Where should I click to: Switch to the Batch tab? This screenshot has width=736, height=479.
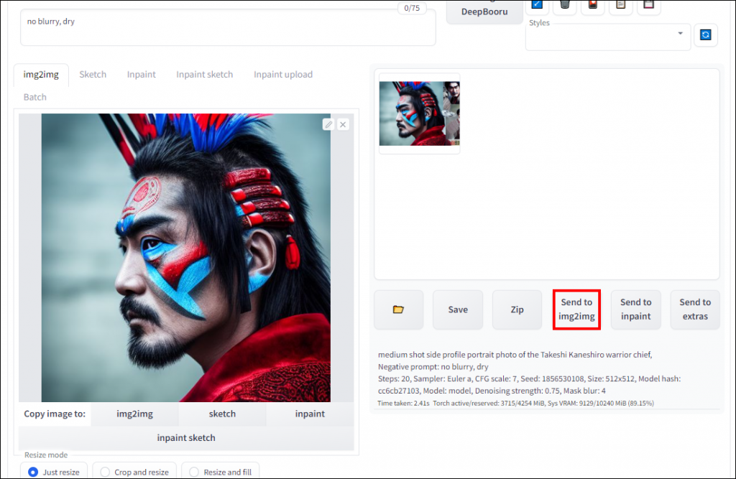tap(34, 97)
